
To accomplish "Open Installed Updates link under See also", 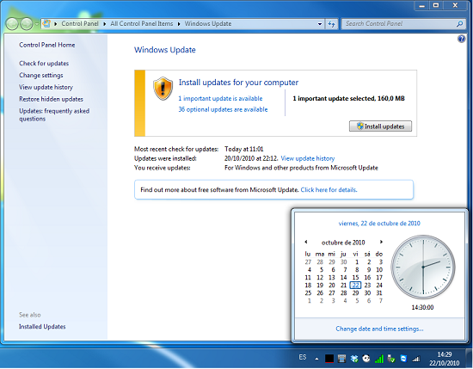I will [x=42, y=327].
